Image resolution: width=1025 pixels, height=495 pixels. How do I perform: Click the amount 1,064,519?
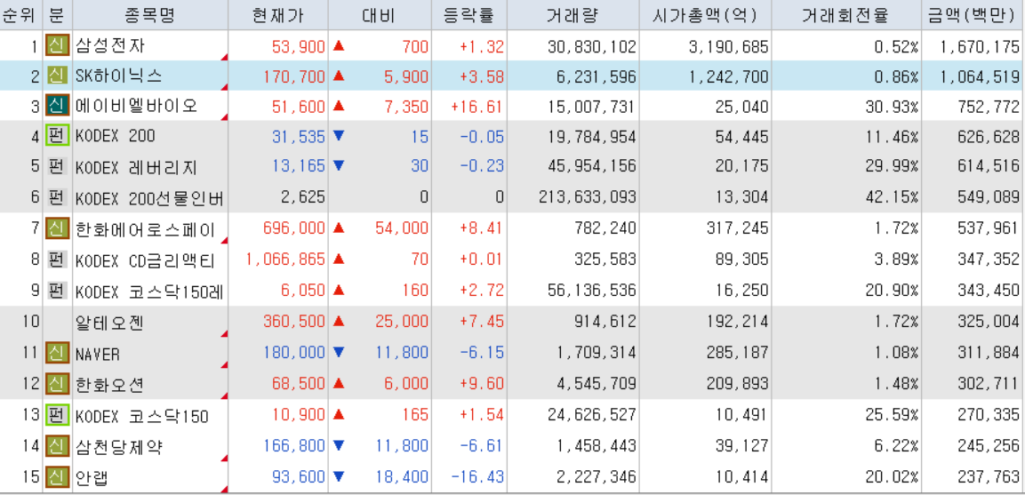pos(980,76)
